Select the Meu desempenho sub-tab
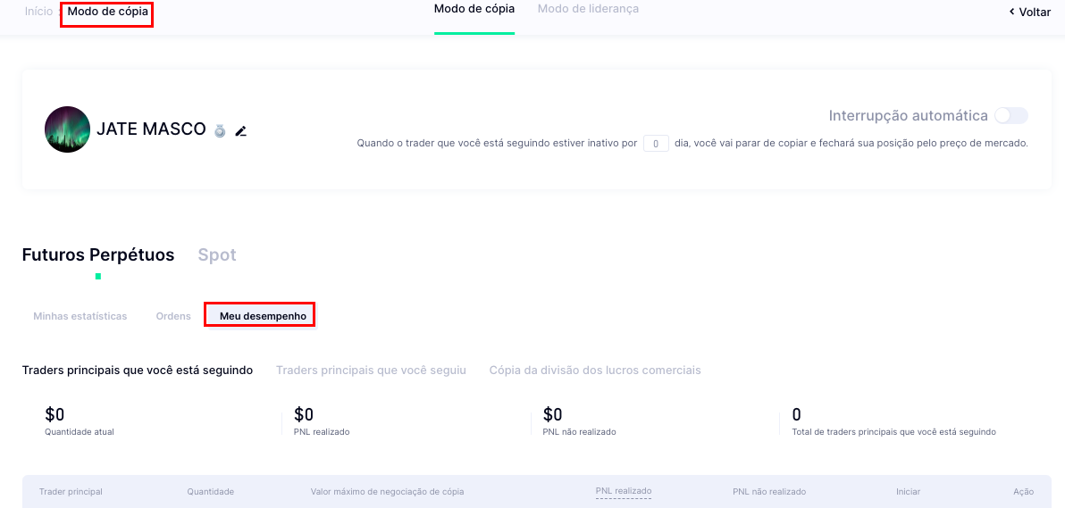The height and width of the screenshot is (508, 1065). [263, 316]
